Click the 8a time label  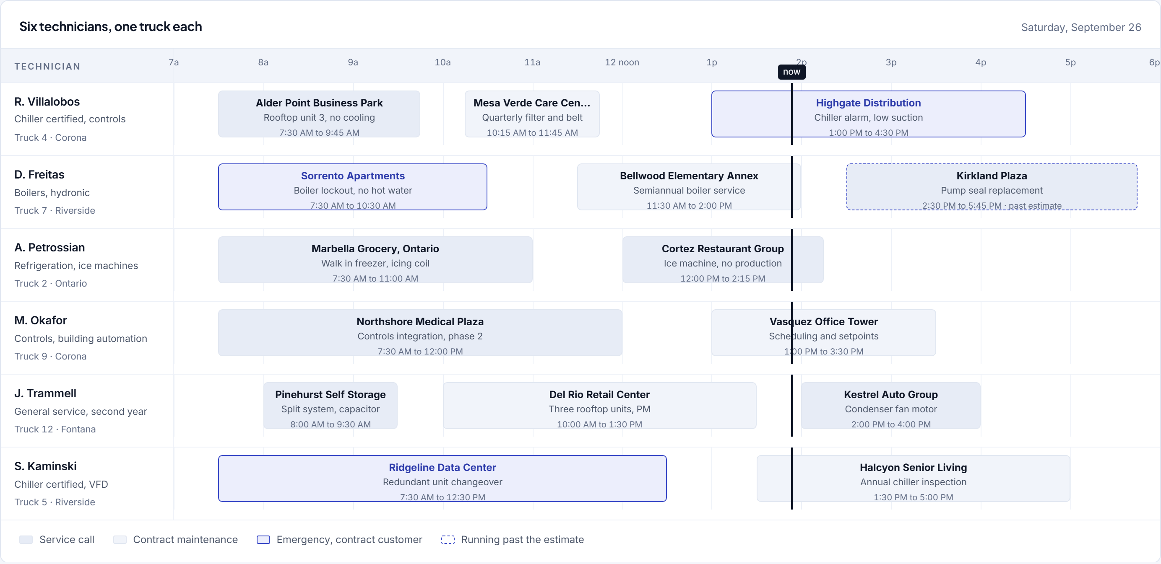click(263, 62)
